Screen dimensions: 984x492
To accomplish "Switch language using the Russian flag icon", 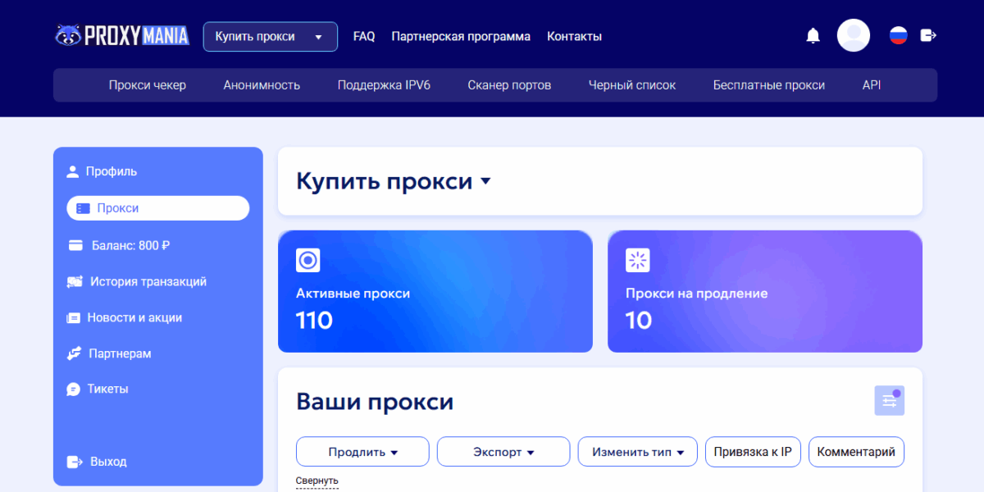I will (x=897, y=34).
